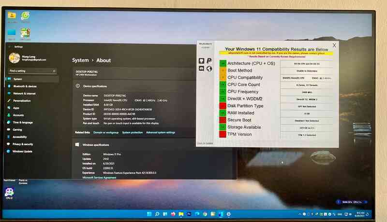The height and width of the screenshot is (222, 387).
Task: Select System in Settings sidebar
Action: 32,79
